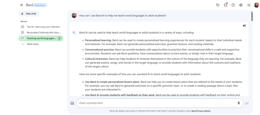This screenshot has height=115, width=260.
Task: Upload an image using the image icon
Action: point(72,103)
